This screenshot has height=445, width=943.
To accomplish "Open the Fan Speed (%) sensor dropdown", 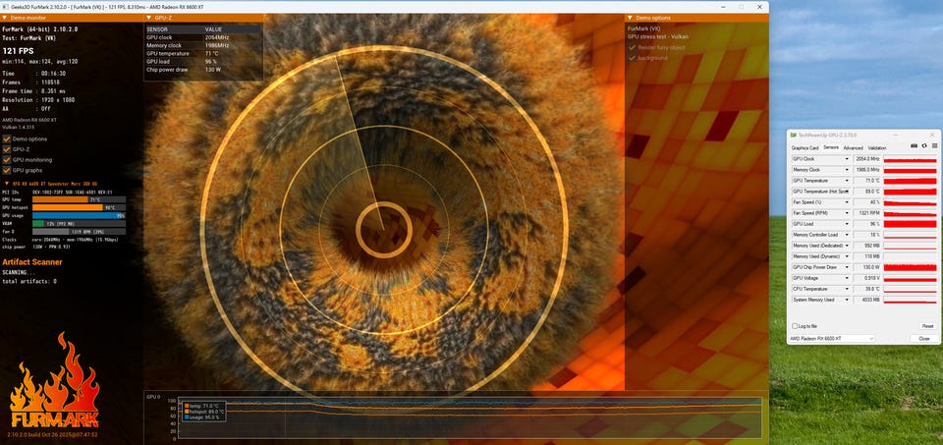I will (848, 202).
